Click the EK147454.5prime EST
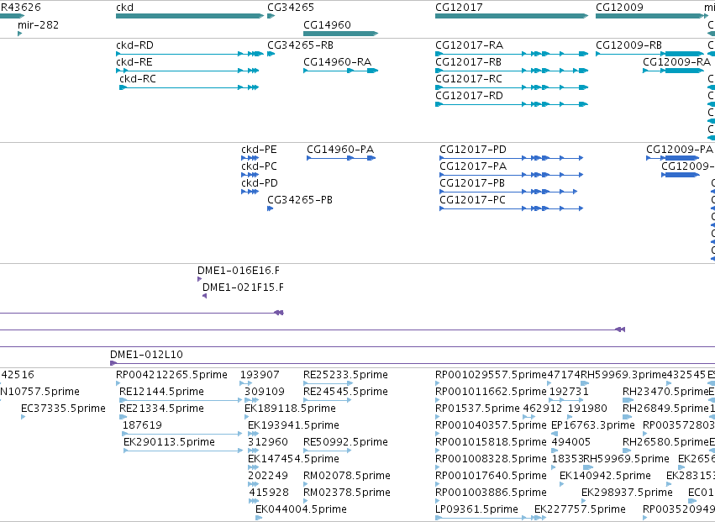This screenshot has height=522, width=715. coord(254,467)
